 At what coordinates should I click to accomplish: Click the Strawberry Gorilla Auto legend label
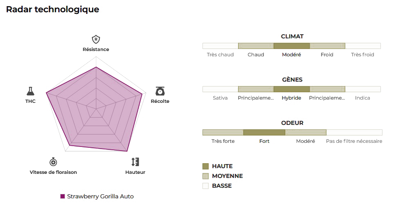pos(100,196)
